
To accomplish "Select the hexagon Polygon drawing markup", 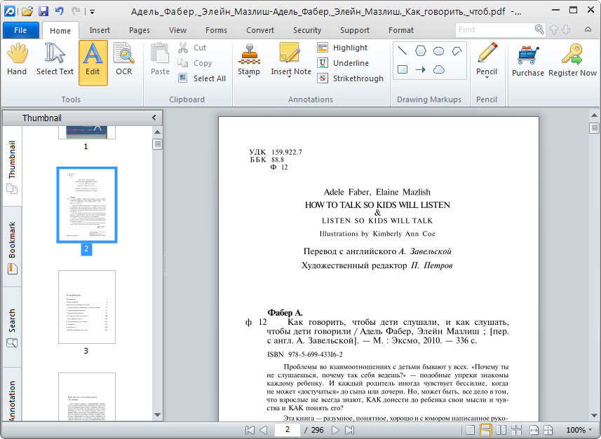I will (421, 50).
